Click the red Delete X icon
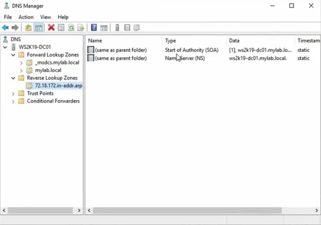The image size is (321, 225). [51, 28]
